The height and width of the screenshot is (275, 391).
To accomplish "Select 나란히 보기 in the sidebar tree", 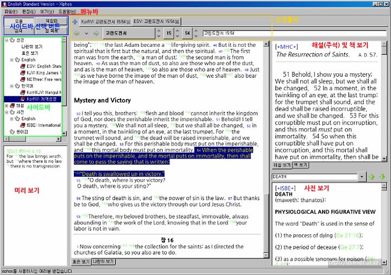I will tap(31, 47).
